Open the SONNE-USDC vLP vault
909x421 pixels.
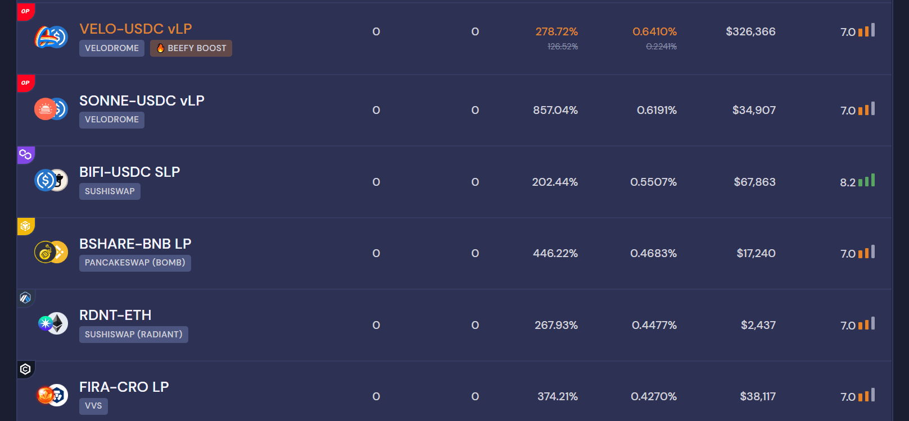click(x=142, y=100)
